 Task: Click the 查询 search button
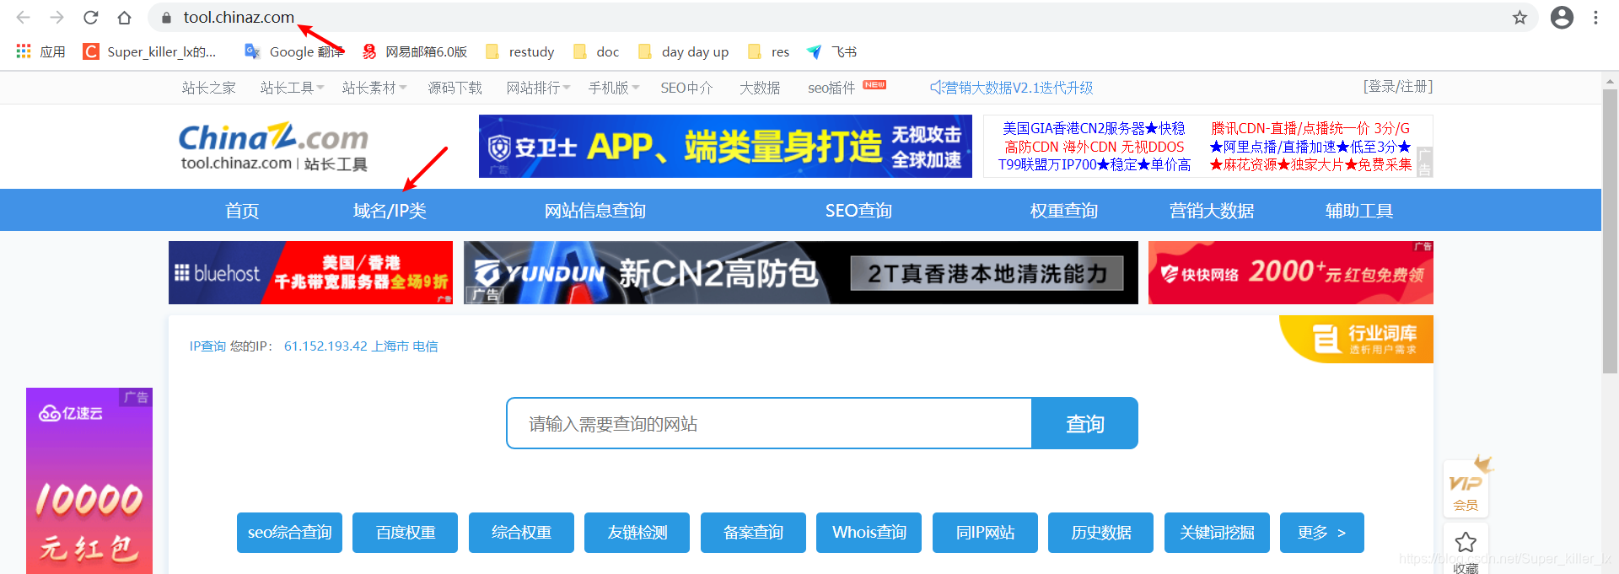click(x=1084, y=423)
